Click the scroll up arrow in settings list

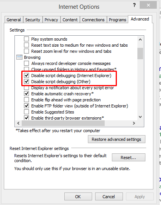pos(140,39)
